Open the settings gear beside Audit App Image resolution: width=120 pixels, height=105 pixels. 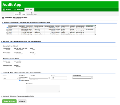tap(3, 18)
